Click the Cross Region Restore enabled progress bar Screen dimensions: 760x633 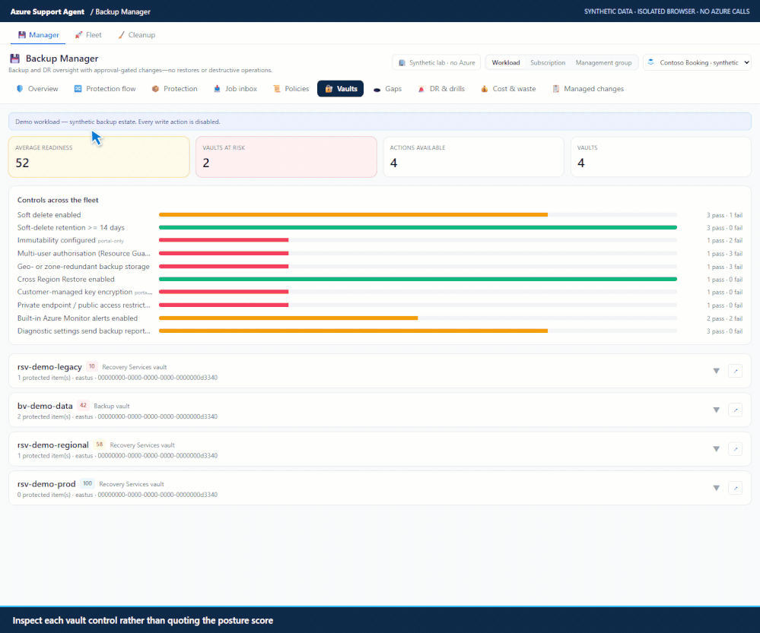(418, 279)
